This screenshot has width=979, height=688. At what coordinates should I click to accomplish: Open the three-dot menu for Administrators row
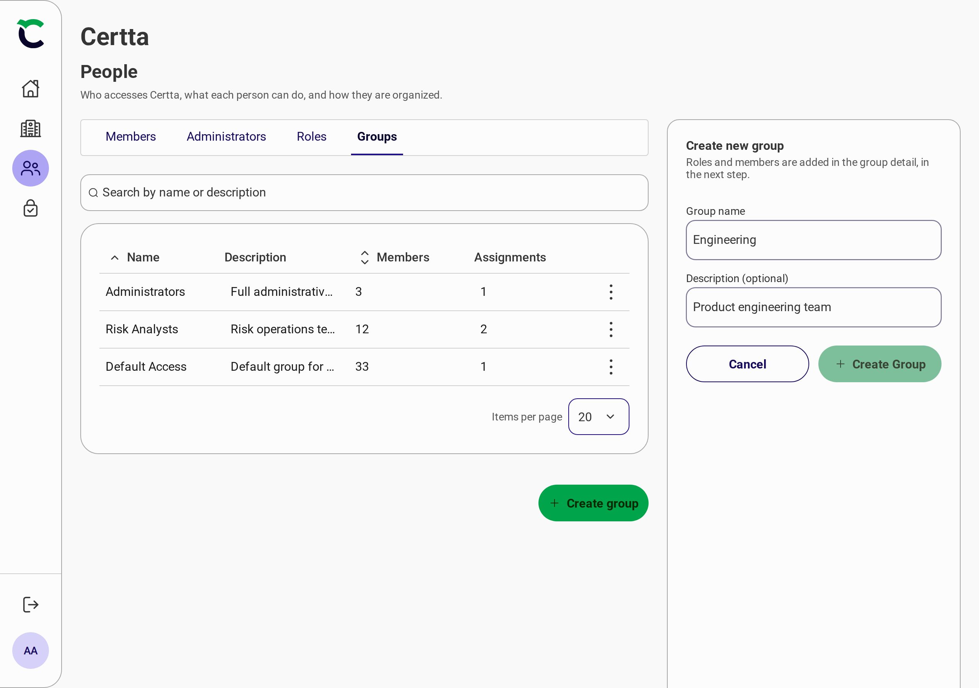tap(611, 292)
